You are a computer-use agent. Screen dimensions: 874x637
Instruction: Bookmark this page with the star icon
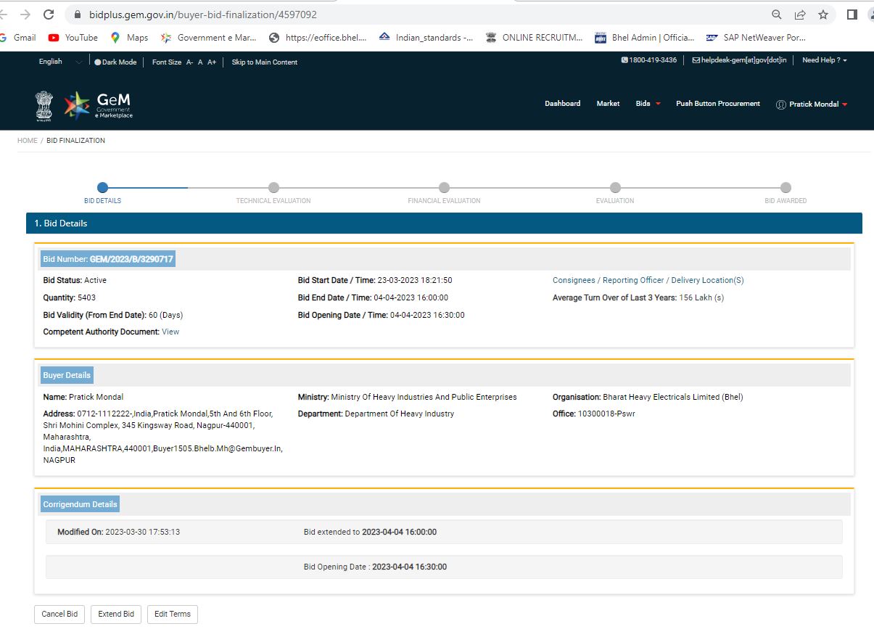pyautogui.click(x=823, y=15)
